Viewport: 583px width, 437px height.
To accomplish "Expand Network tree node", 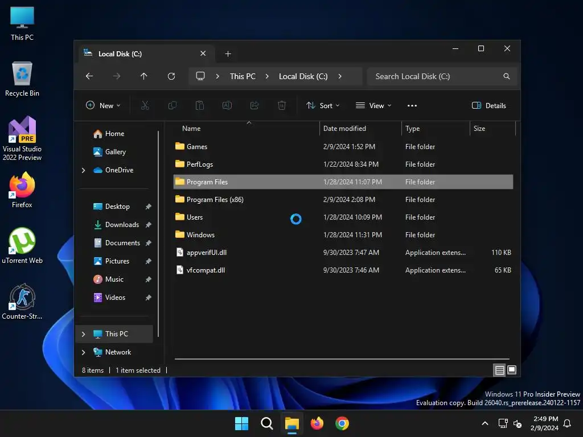I will coord(83,352).
